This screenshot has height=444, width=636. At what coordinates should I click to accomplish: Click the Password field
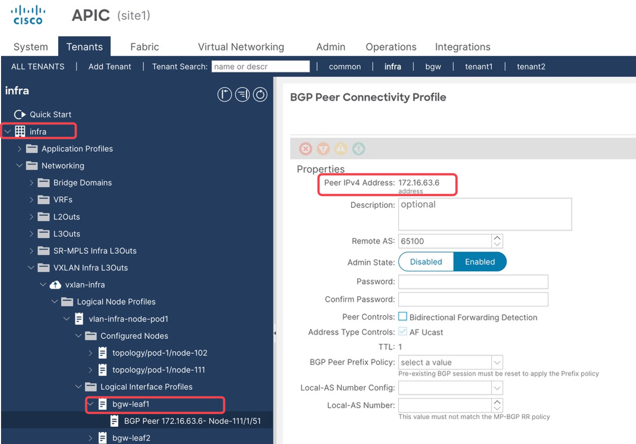473,282
